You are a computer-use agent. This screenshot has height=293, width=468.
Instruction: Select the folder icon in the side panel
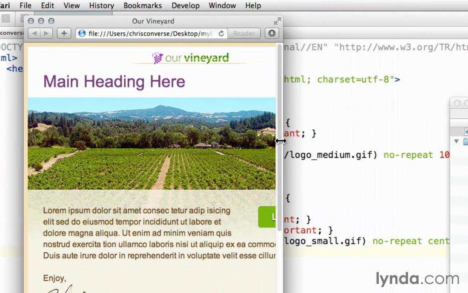(466, 141)
